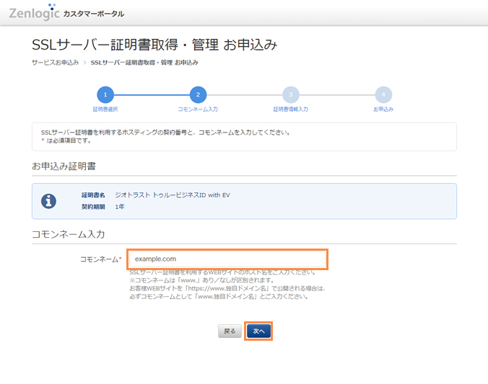The image size is (488, 384).
Task: Click the 次へ button
Action: [258, 331]
